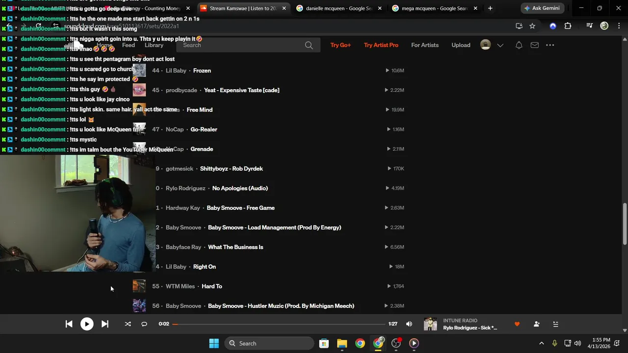The image size is (628, 353).
Task: Skip to the previous track
Action: tap(69, 324)
